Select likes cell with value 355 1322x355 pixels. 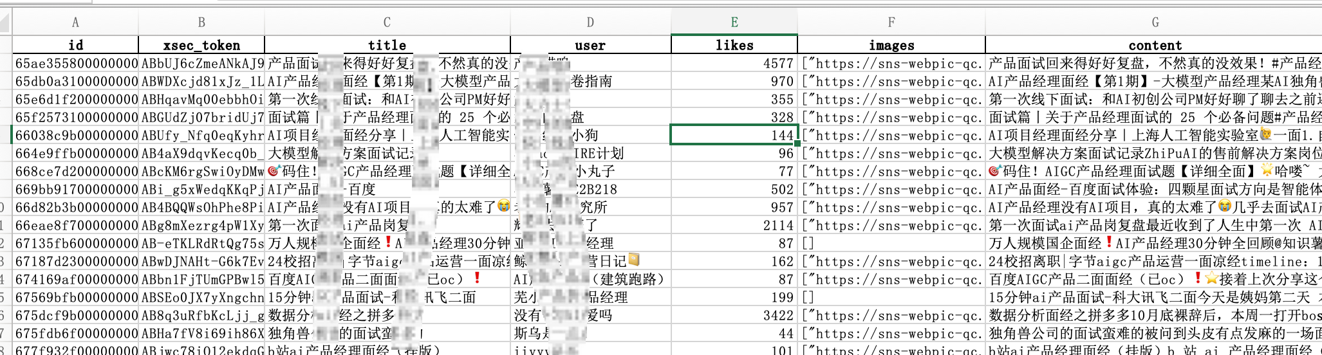[734, 99]
